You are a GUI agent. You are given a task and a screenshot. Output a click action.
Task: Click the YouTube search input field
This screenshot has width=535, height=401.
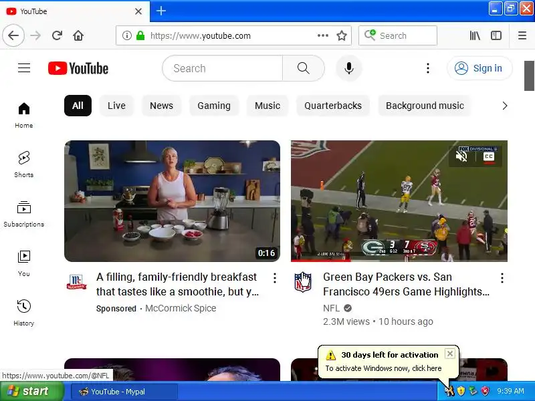pyautogui.click(x=223, y=68)
